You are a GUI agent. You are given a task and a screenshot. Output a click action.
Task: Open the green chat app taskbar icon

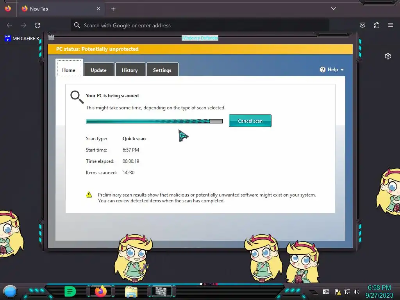click(70, 291)
